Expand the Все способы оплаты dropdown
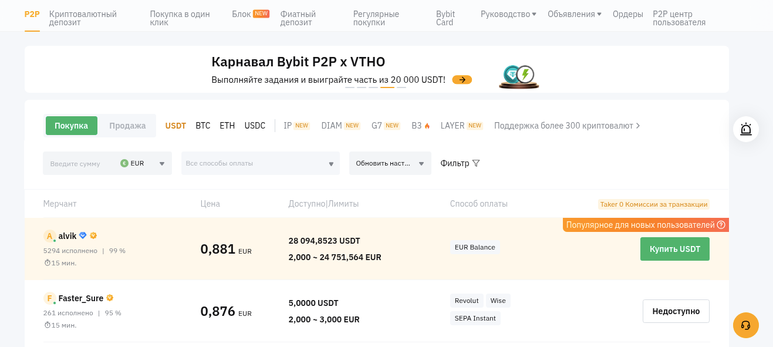 click(x=260, y=163)
